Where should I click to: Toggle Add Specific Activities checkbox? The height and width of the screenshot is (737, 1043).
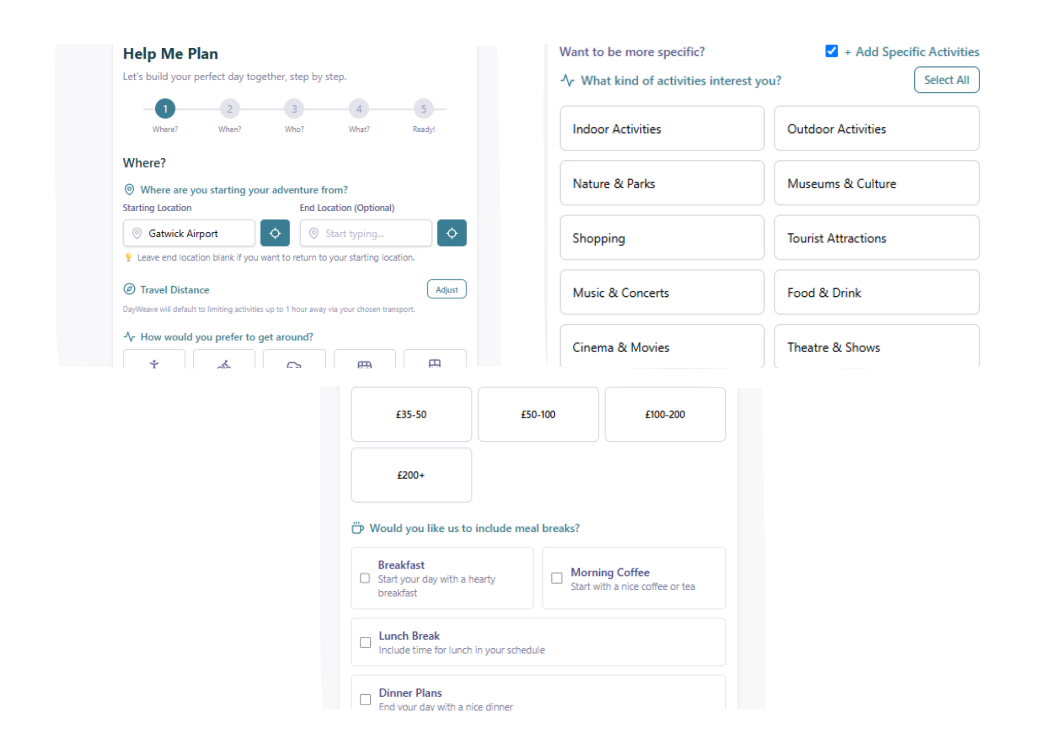point(831,51)
